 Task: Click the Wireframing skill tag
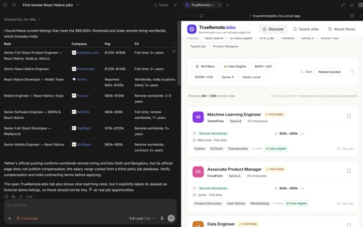pos(259,204)
